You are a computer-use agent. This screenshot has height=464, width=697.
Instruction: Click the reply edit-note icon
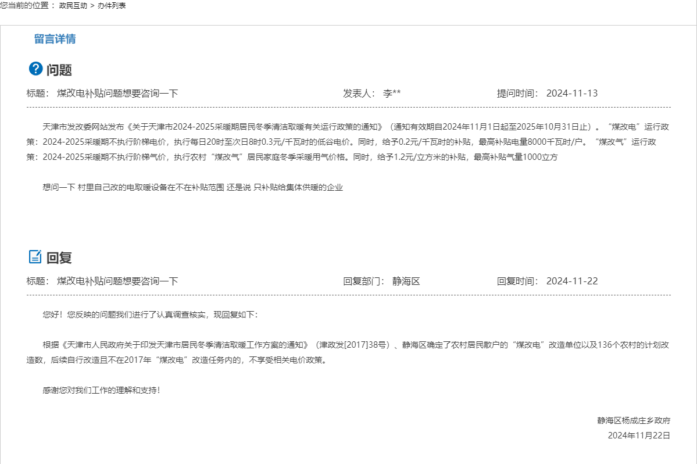tap(35, 257)
